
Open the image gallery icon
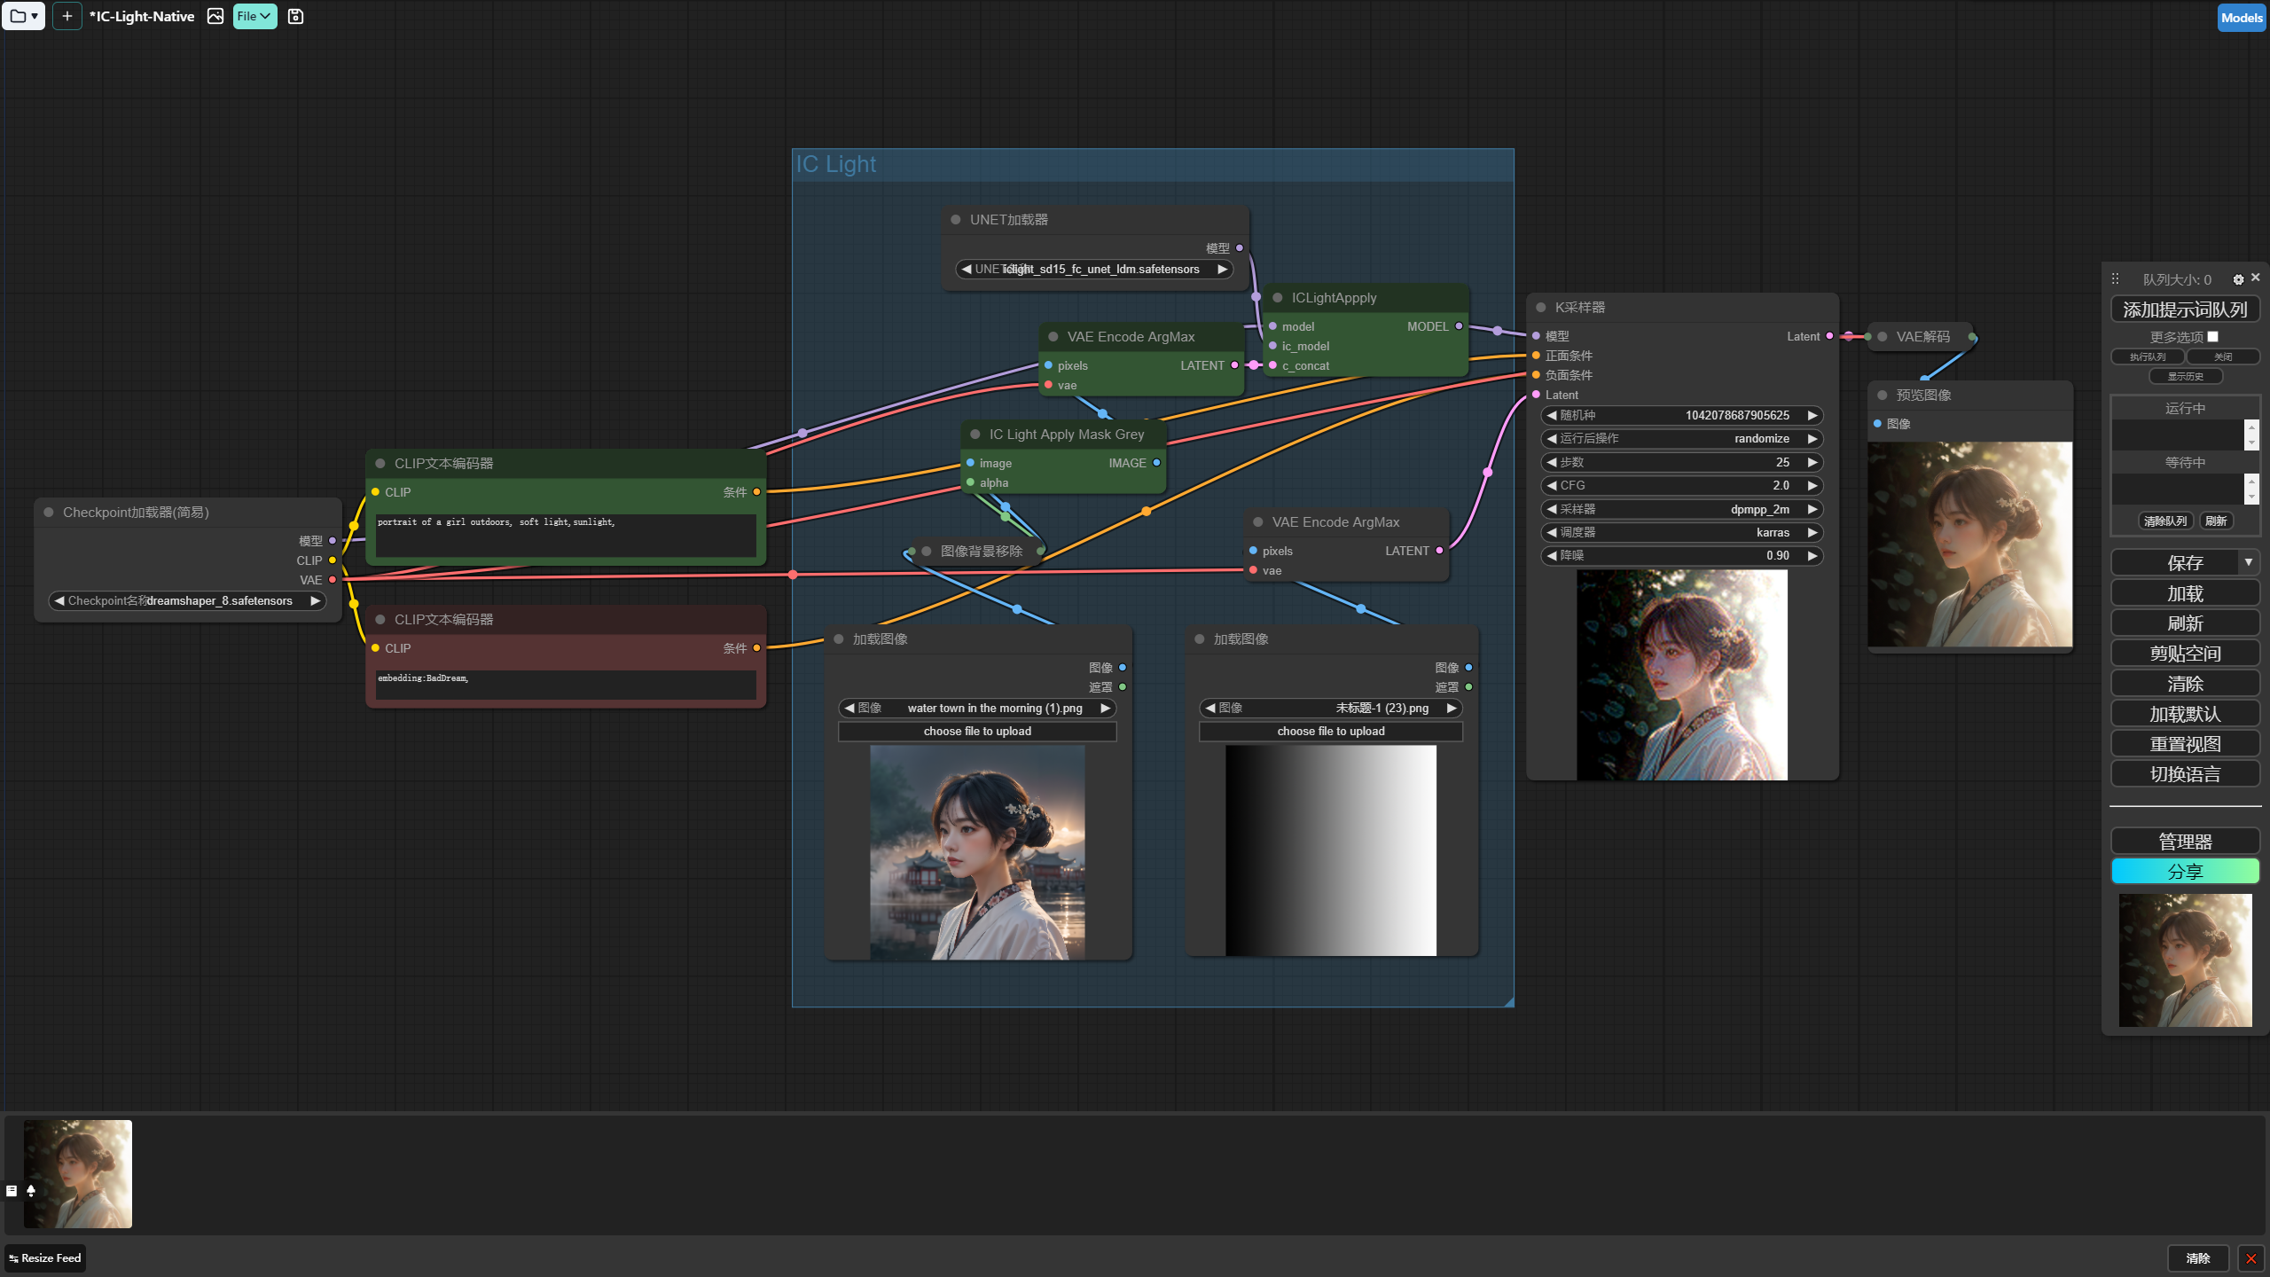(x=215, y=16)
